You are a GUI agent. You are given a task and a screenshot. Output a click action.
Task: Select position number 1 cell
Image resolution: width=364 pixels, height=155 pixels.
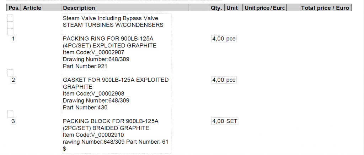tap(14, 39)
